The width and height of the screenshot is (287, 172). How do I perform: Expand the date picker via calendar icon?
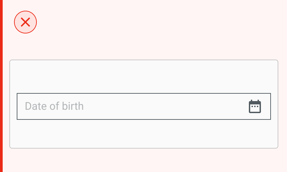[255, 106]
